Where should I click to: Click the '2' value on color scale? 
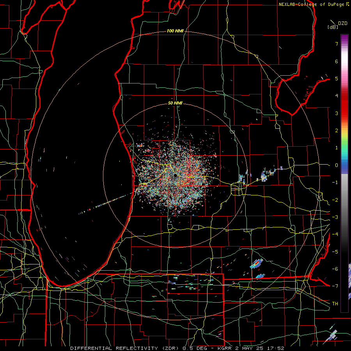(337, 131)
